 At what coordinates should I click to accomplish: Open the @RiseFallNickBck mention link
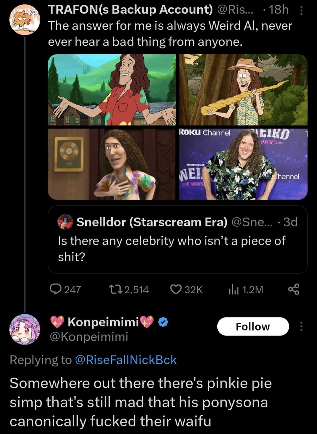tap(126, 360)
